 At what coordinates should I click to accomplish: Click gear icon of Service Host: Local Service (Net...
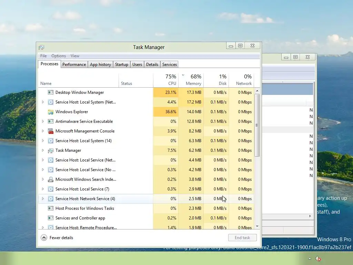click(51, 160)
